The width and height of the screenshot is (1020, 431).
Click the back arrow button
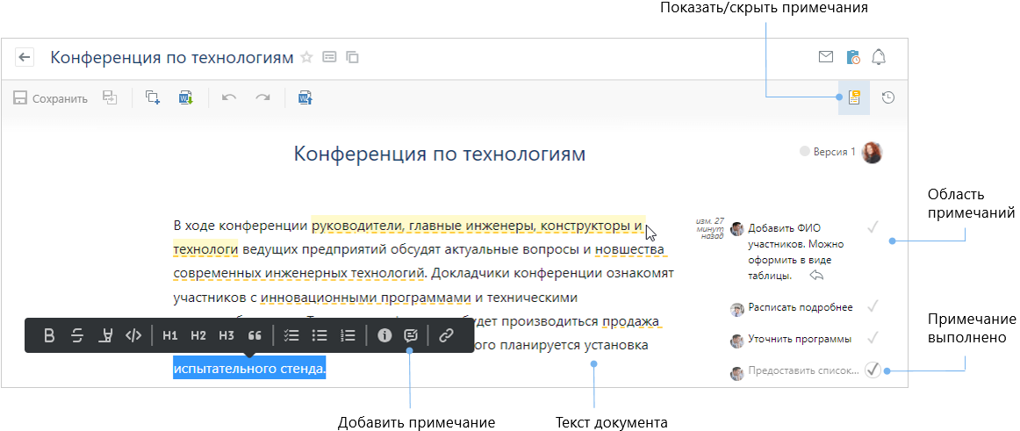pos(25,58)
